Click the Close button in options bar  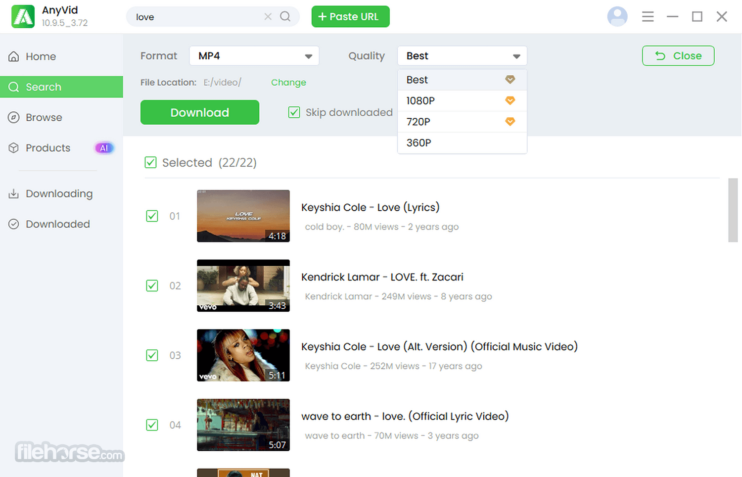point(678,55)
